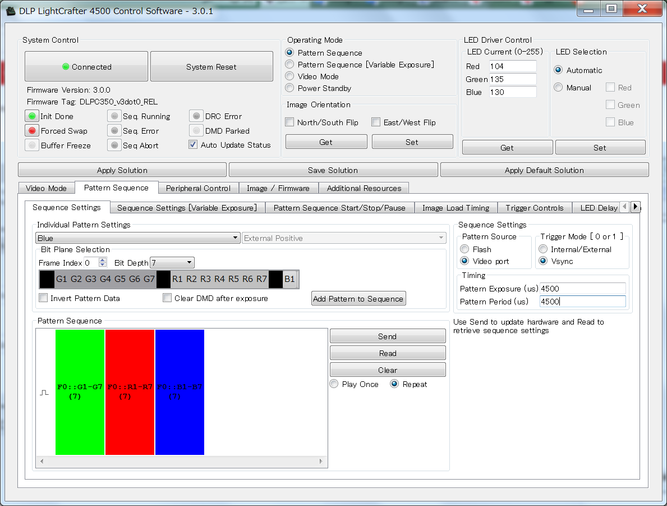The image size is (667, 506).
Task: Check Invert Pattern Data
Action: (43, 298)
